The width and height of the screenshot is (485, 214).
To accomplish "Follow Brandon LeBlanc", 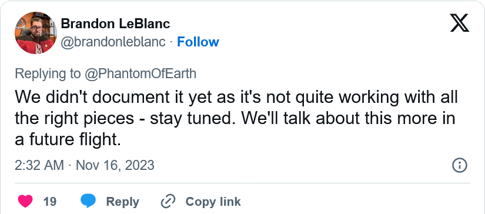I will [x=198, y=42].
